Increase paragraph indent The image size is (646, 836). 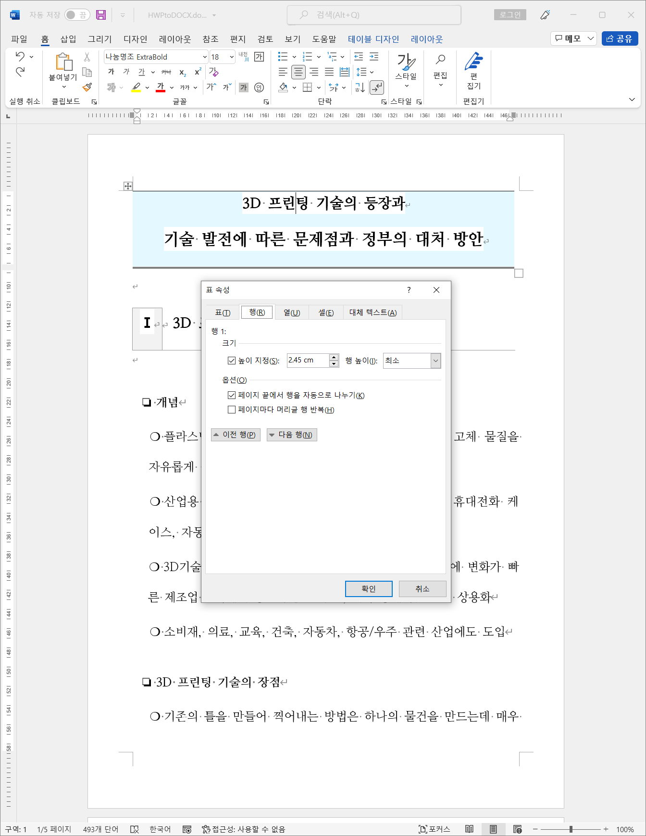[x=374, y=57]
